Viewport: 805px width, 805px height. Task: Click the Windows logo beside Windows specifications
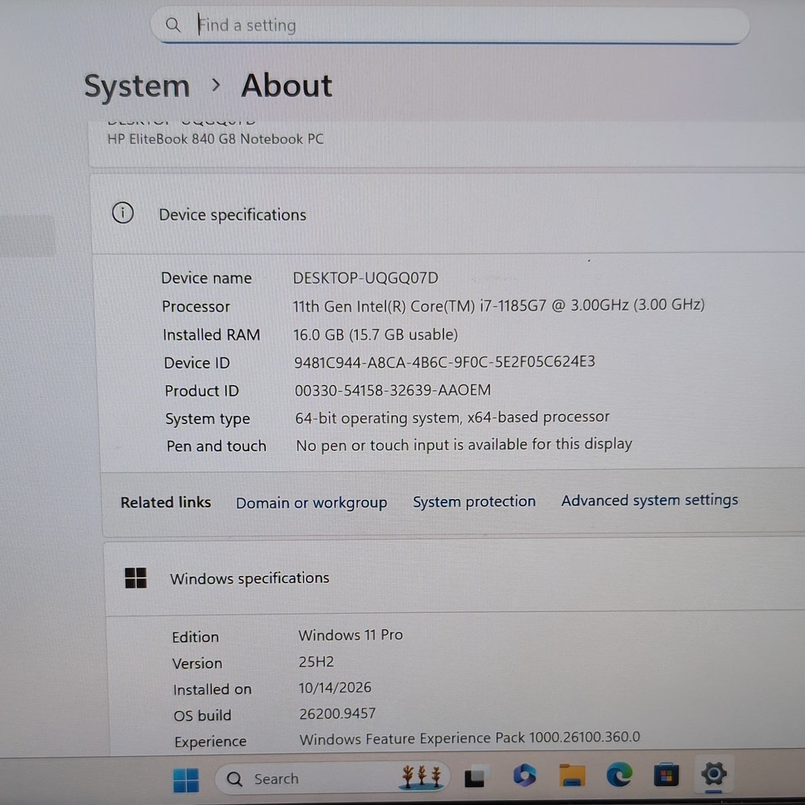click(x=136, y=578)
